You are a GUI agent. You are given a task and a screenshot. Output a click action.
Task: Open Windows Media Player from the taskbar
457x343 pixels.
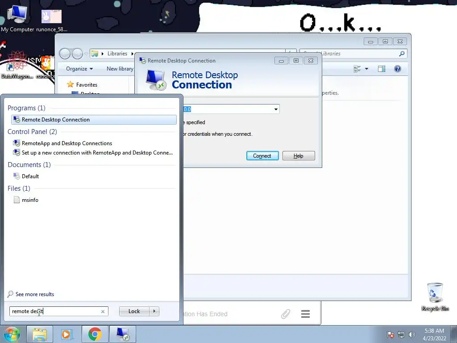[x=67, y=334]
